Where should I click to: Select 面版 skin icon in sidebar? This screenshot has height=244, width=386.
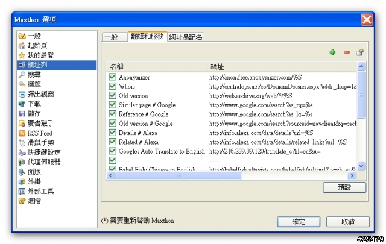click(x=22, y=172)
